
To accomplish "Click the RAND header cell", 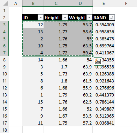I will point(104,18).
